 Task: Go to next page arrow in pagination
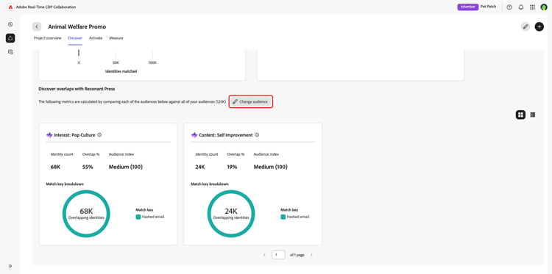(311, 255)
